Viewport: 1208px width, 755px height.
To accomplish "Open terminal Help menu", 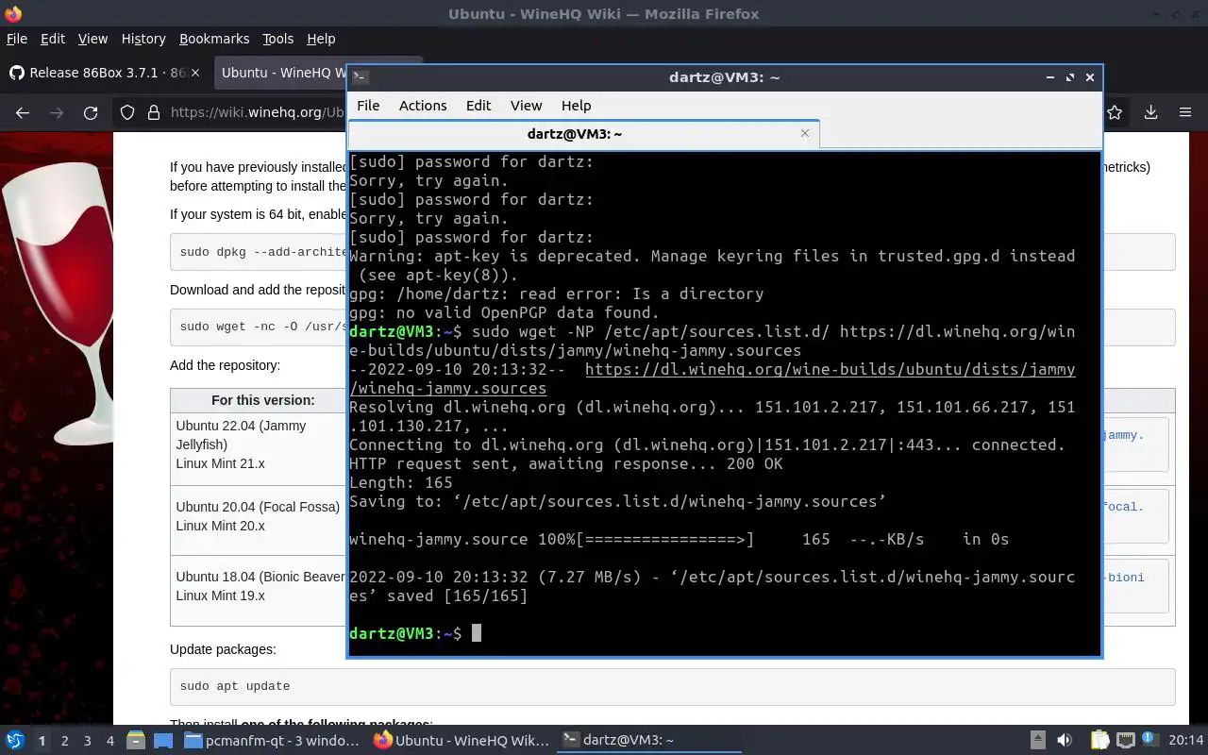I will tap(576, 106).
